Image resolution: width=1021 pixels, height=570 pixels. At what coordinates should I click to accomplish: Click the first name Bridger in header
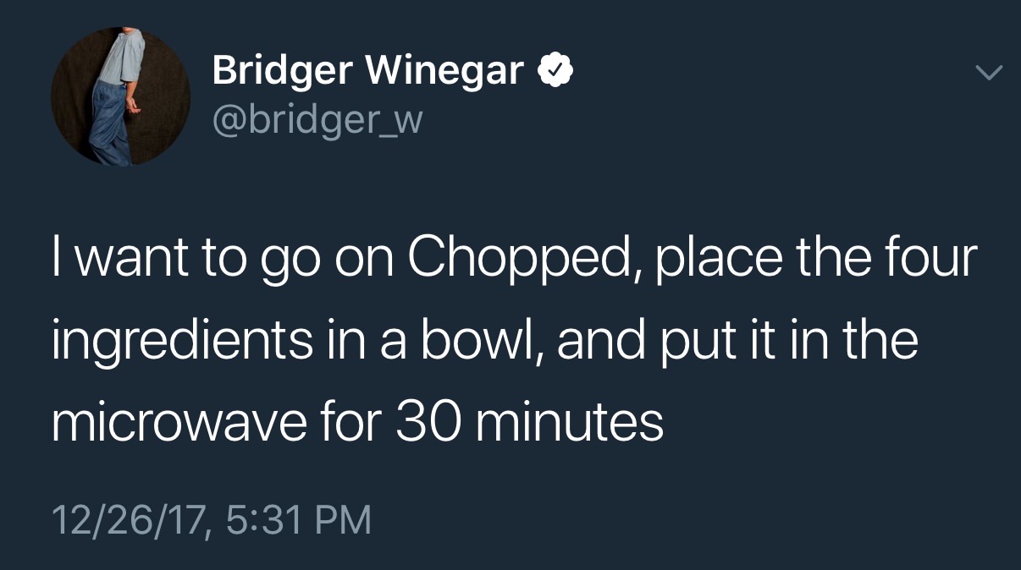click(283, 70)
